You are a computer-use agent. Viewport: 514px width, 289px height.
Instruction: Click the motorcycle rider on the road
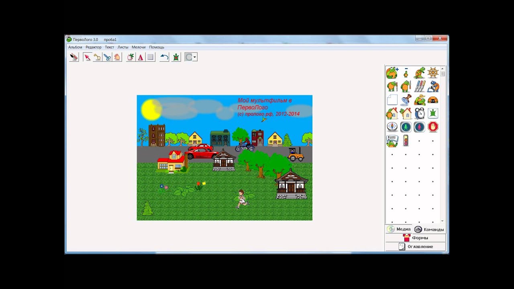[x=245, y=145]
